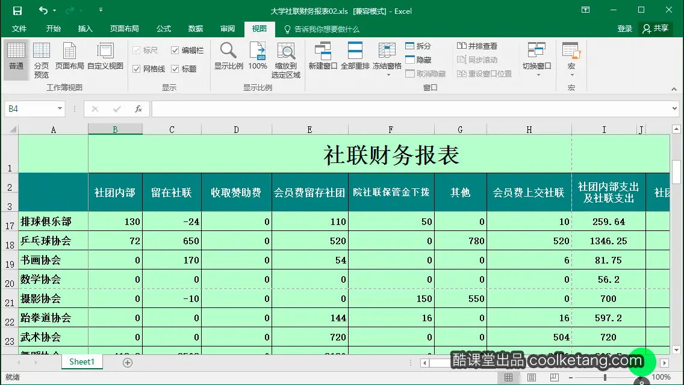Switch to Page Break Preview (分页预览)
Screen dimensions: 684x385
(x=42, y=60)
